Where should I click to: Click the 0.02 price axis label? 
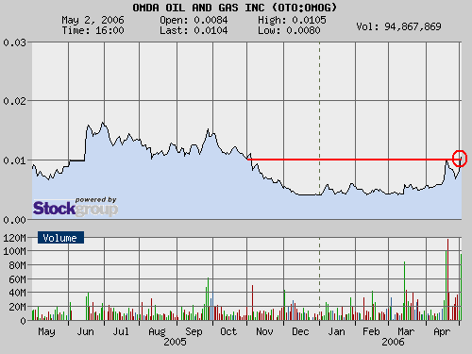pyautogui.click(x=15, y=101)
